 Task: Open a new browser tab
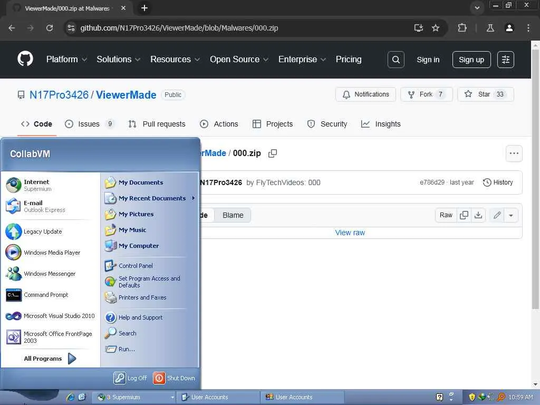click(x=144, y=8)
